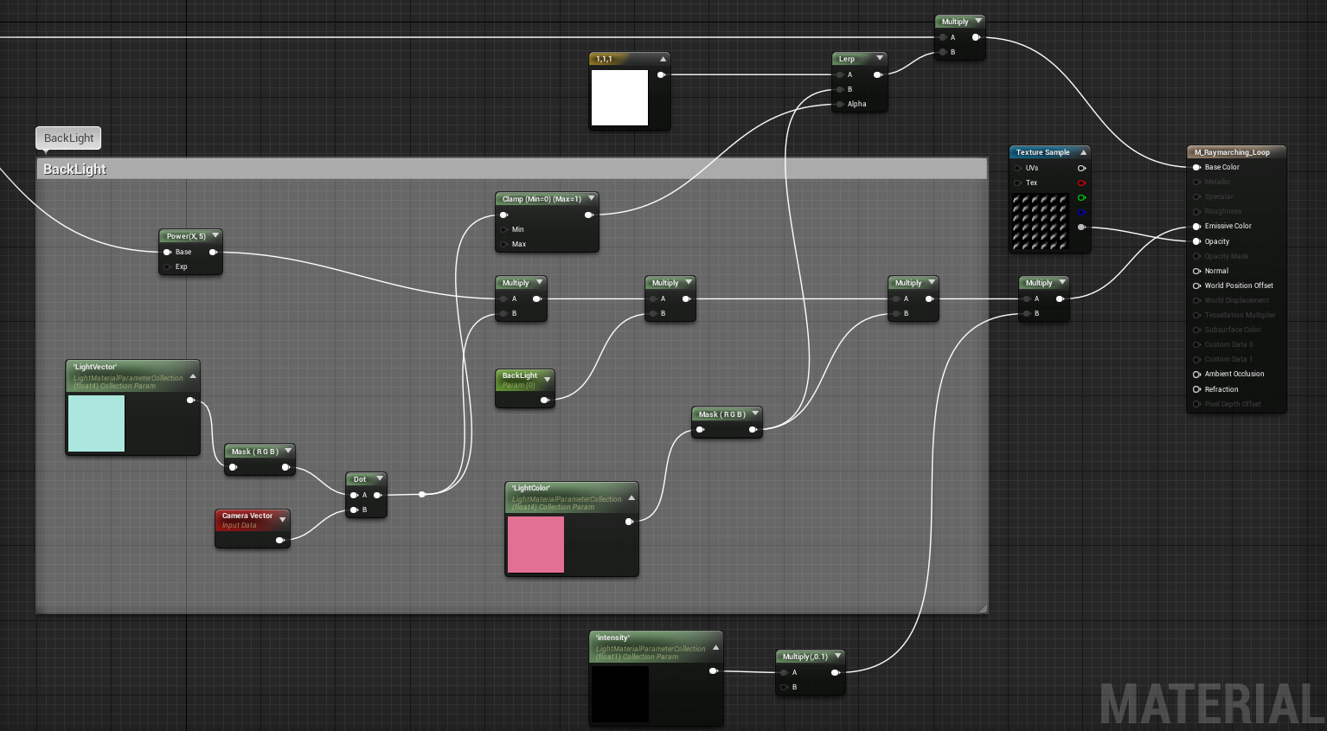
Task: Click the Exp input pin on Power(X, 5)
Action: (167, 266)
